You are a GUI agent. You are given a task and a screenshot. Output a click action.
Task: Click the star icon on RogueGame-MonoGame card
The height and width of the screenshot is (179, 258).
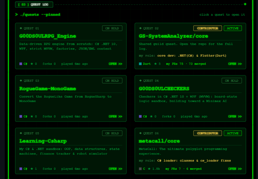[x=32, y=116]
